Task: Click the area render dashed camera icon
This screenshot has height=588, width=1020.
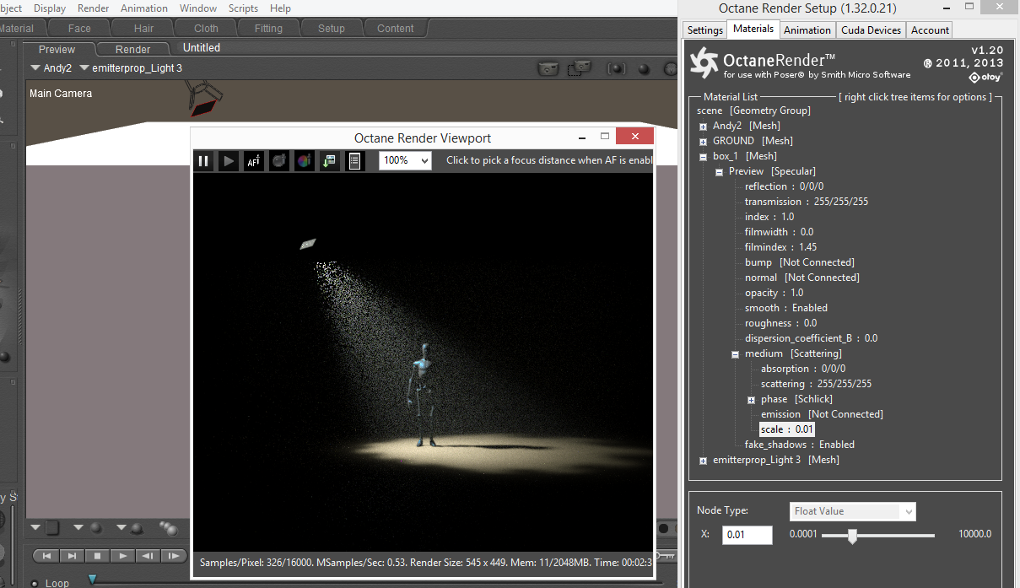Action: (580, 68)
